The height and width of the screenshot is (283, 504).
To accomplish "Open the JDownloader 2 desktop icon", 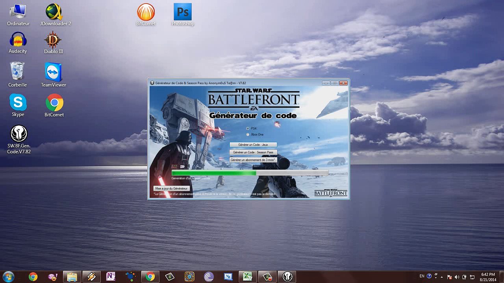I will coord(54,15).
